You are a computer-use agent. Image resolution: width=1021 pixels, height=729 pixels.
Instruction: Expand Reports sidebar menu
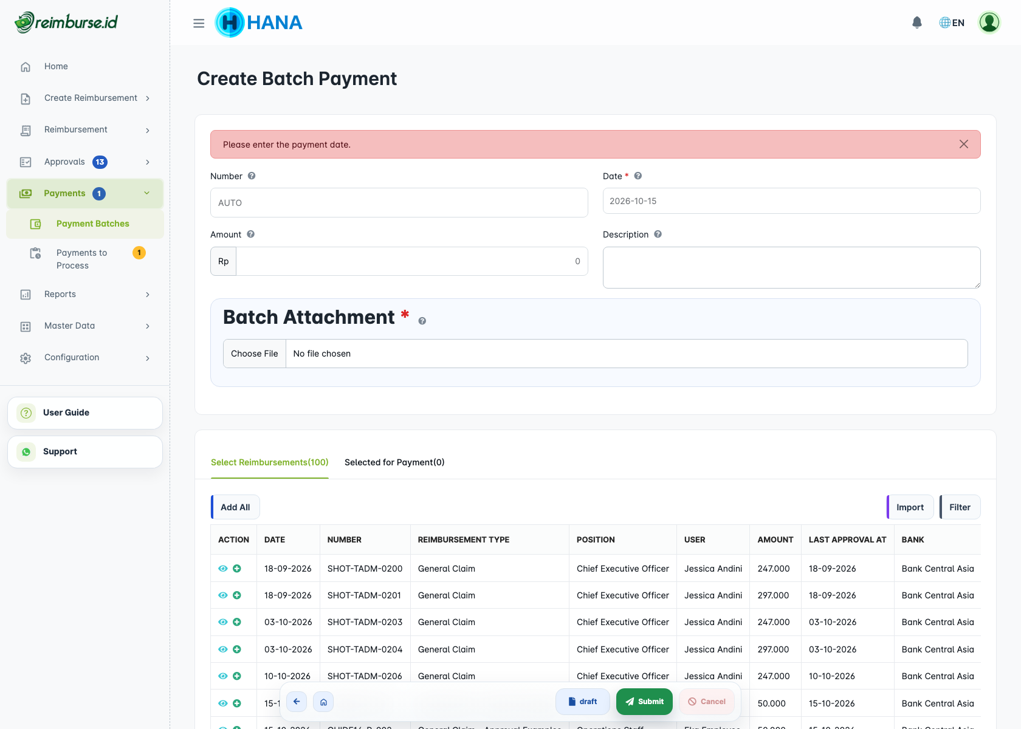[85, 294]
